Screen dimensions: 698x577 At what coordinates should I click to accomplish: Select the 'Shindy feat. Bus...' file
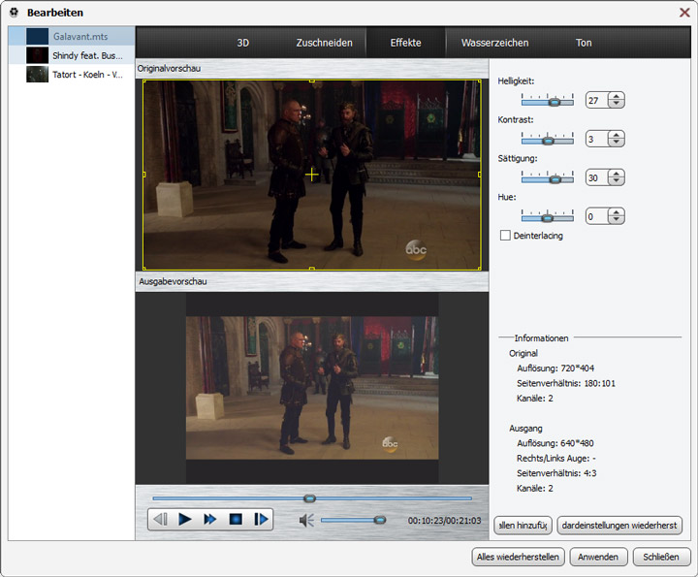[72, 55]
